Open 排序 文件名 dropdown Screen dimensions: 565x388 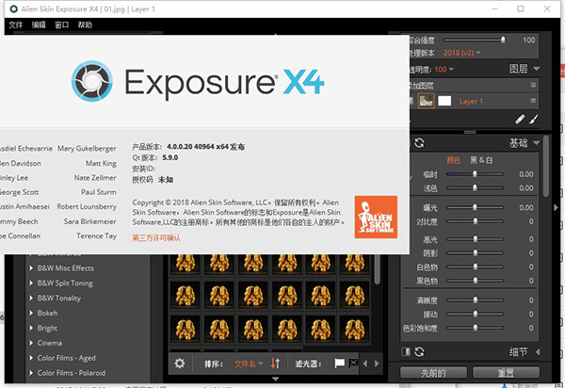(249, 364)
